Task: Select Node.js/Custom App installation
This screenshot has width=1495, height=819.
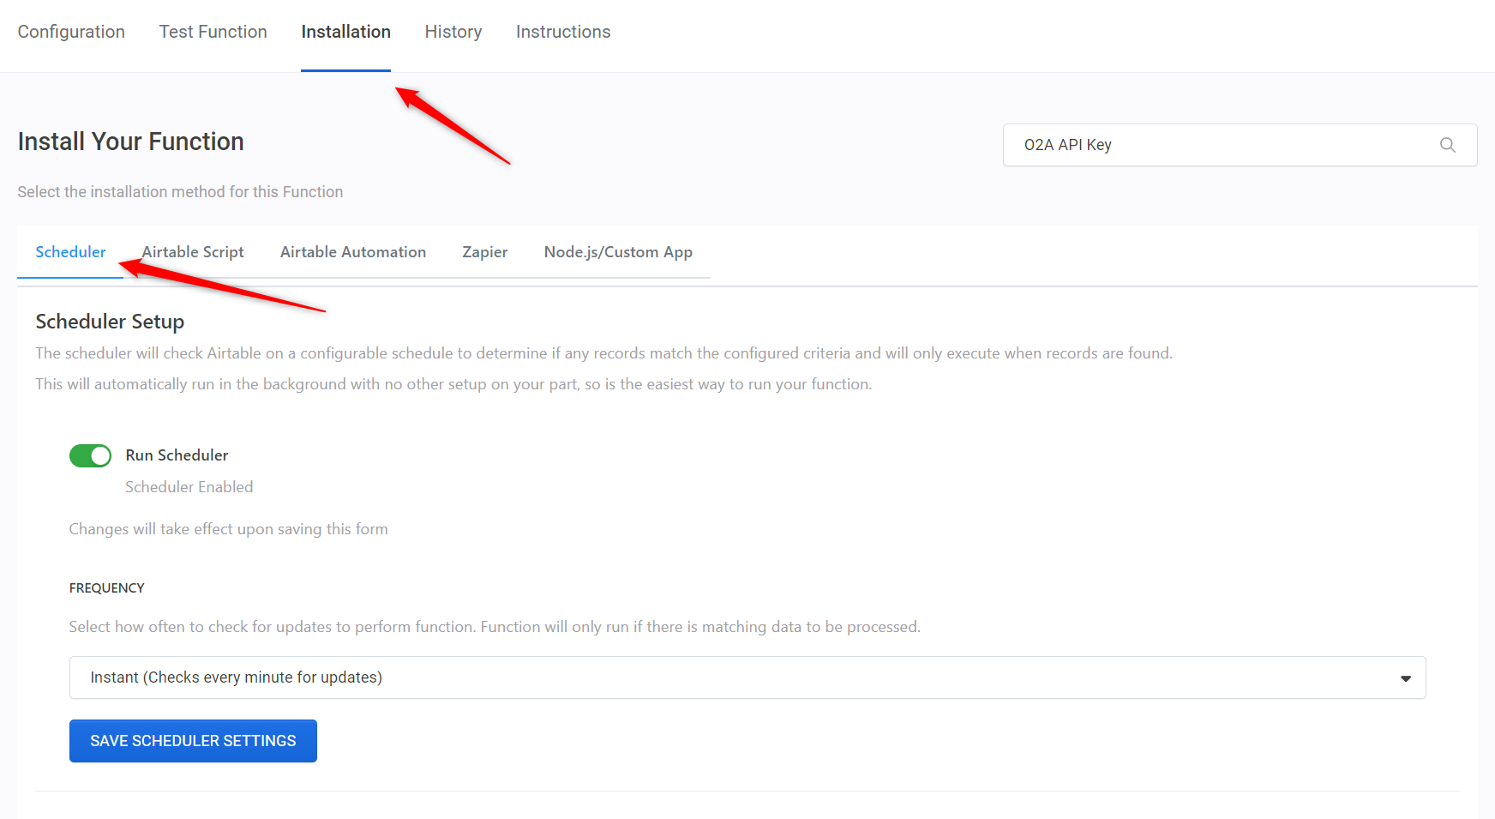Action: (618, 252)
